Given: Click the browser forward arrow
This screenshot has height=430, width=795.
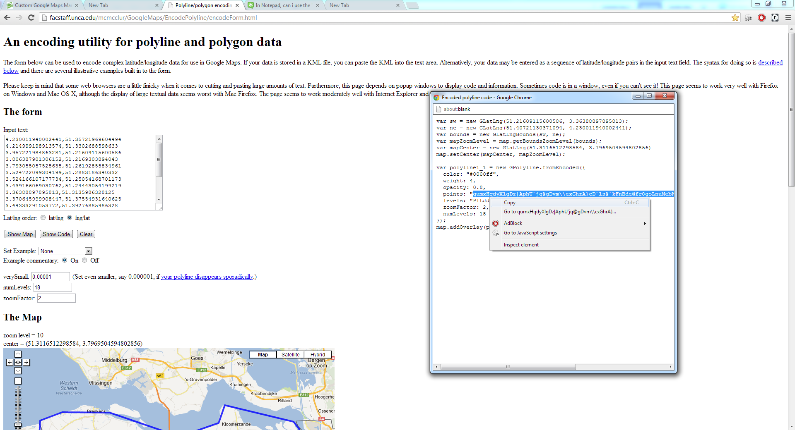Looking at the screenshot, I should click(19, 17).
